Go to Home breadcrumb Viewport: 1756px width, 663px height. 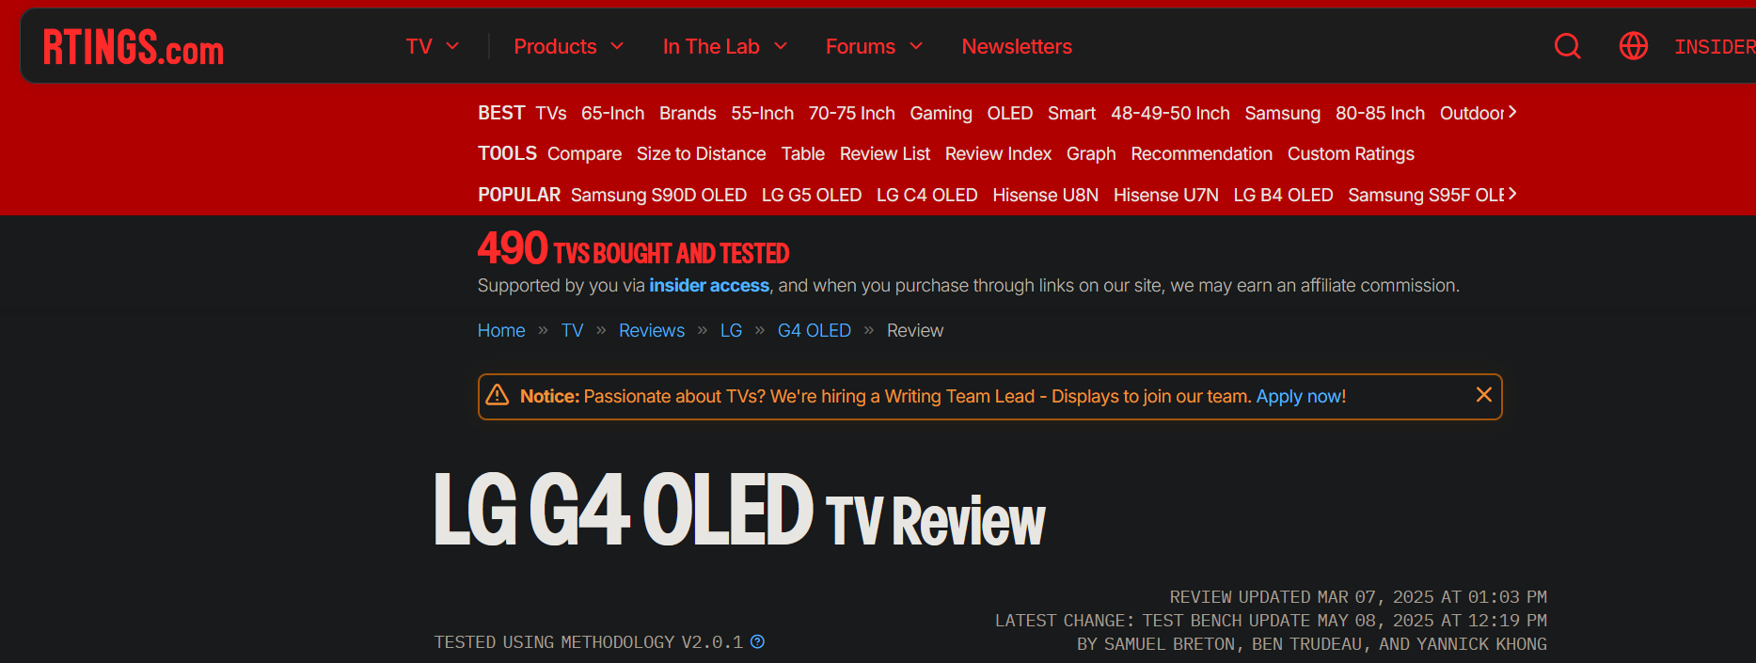coord(501,330)
